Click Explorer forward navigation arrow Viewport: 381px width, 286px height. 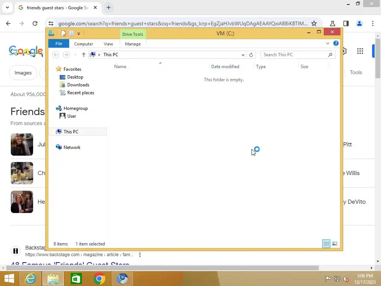66,55
